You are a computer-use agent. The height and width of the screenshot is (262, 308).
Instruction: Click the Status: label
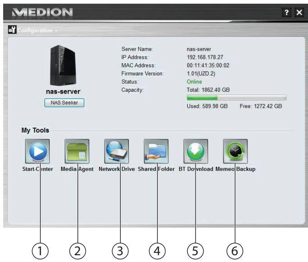[x=130, y=82]
